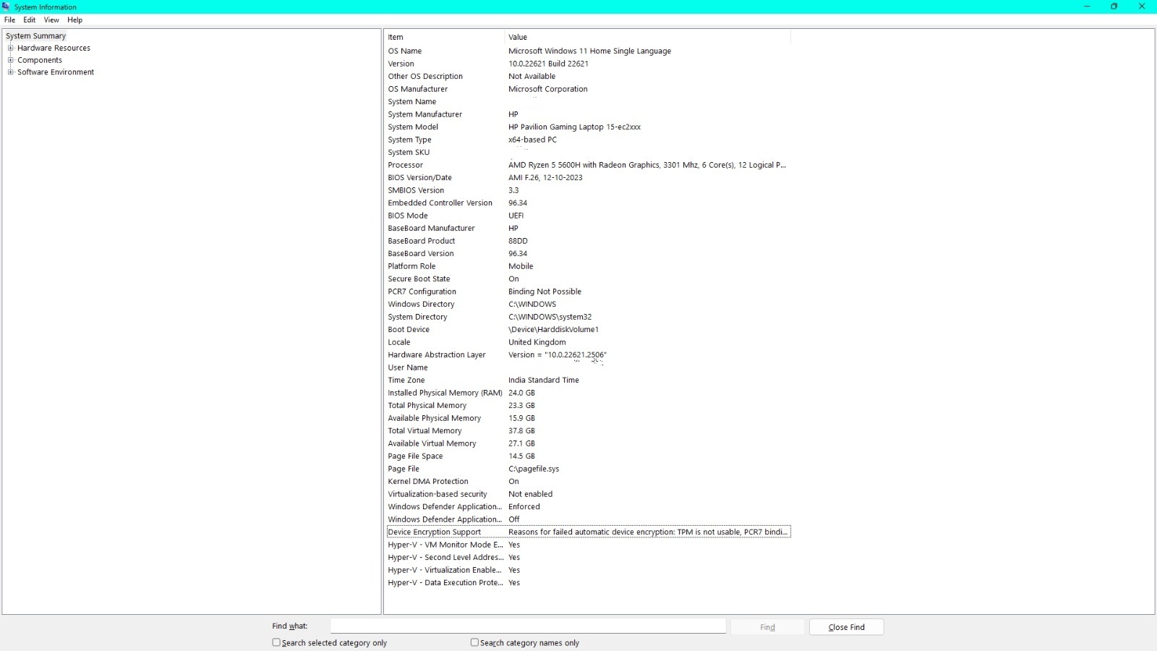Click the Item column header
The height and width of the screenshot is (651, 1157).
[x=444, y=37]
